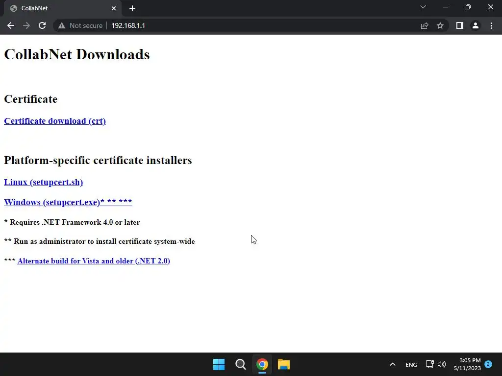Close the CollabNet tab
Image resolution: width=502 pixels, height=376 pixels.
coord(114,8)
